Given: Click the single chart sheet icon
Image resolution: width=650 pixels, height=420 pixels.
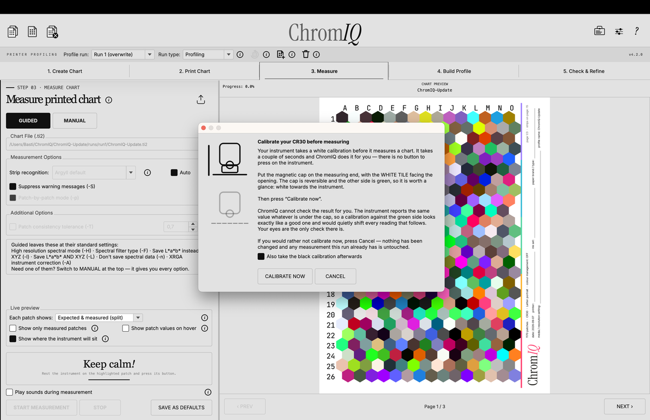Looking at the screenshot, I should pyautogui.click(x=32, y=32).
